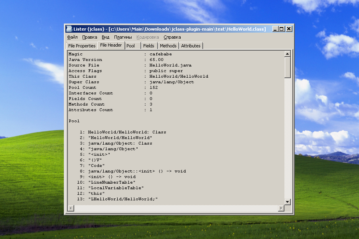Screen dimensions: 359x239
Task: Click pool entry 8 "java/lang/Object::<init> () -> void"
Action: tap(137, 171)
